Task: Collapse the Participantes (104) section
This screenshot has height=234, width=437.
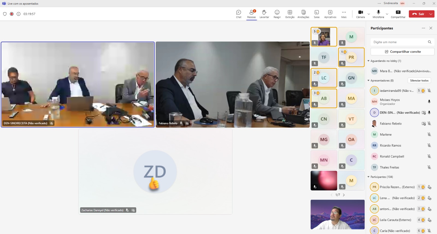Action: [368, 177]
